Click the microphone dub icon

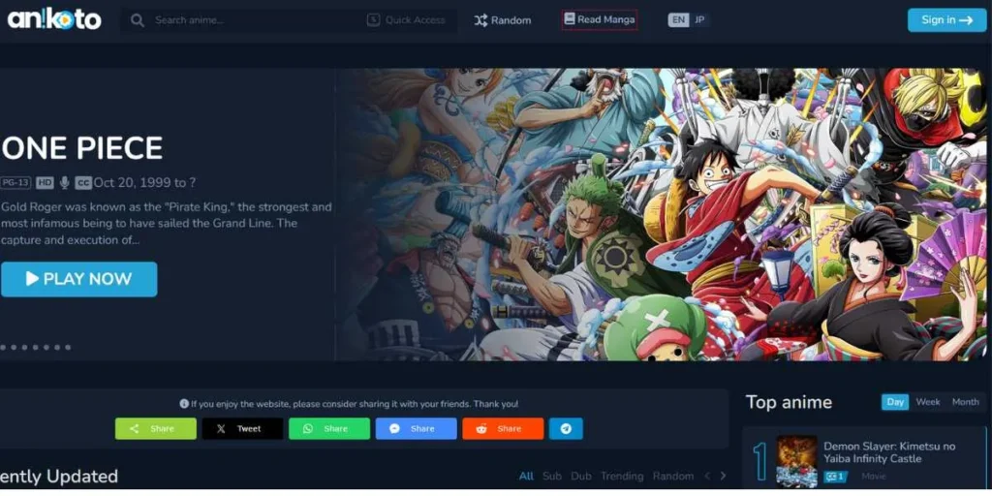[64, 183]
